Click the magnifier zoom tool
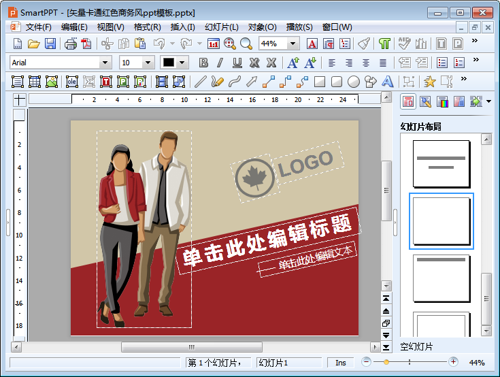500x377 pixels. click(246, 44)
